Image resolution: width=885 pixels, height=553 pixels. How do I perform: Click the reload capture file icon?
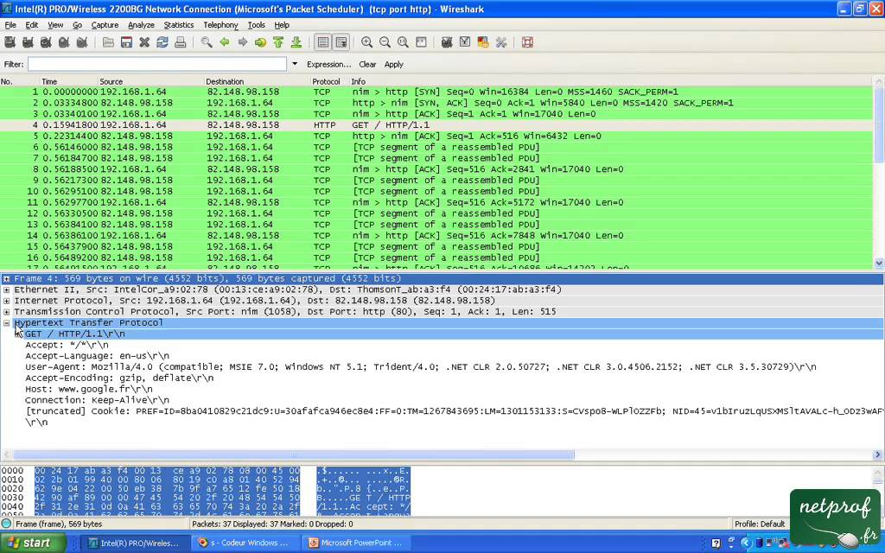162,42
